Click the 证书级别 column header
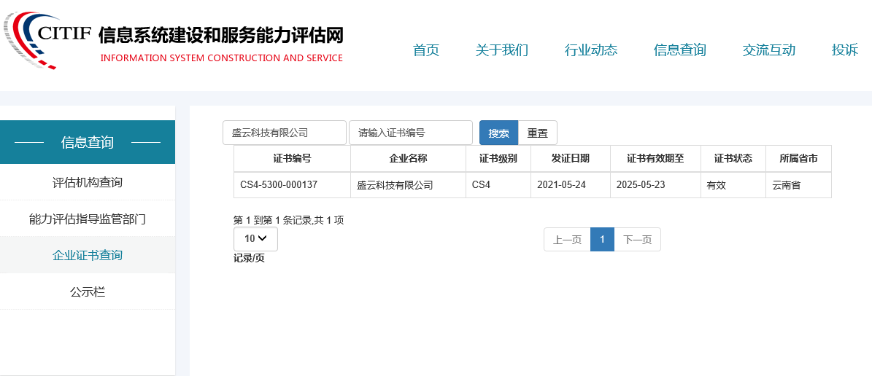 498,159
